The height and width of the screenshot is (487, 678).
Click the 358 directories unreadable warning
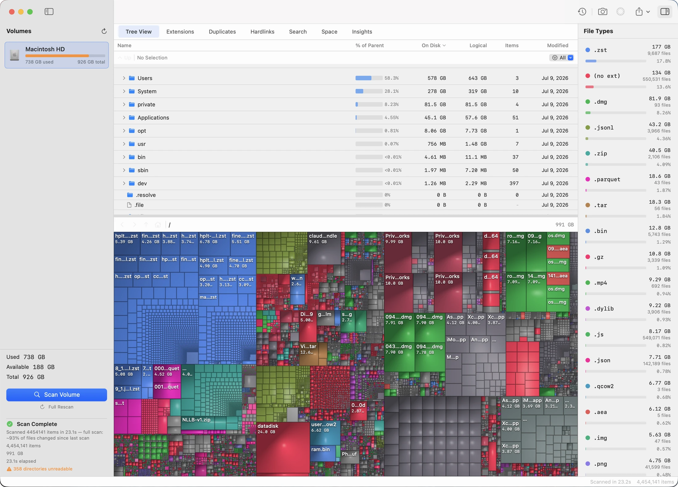[x=40, y=469]
